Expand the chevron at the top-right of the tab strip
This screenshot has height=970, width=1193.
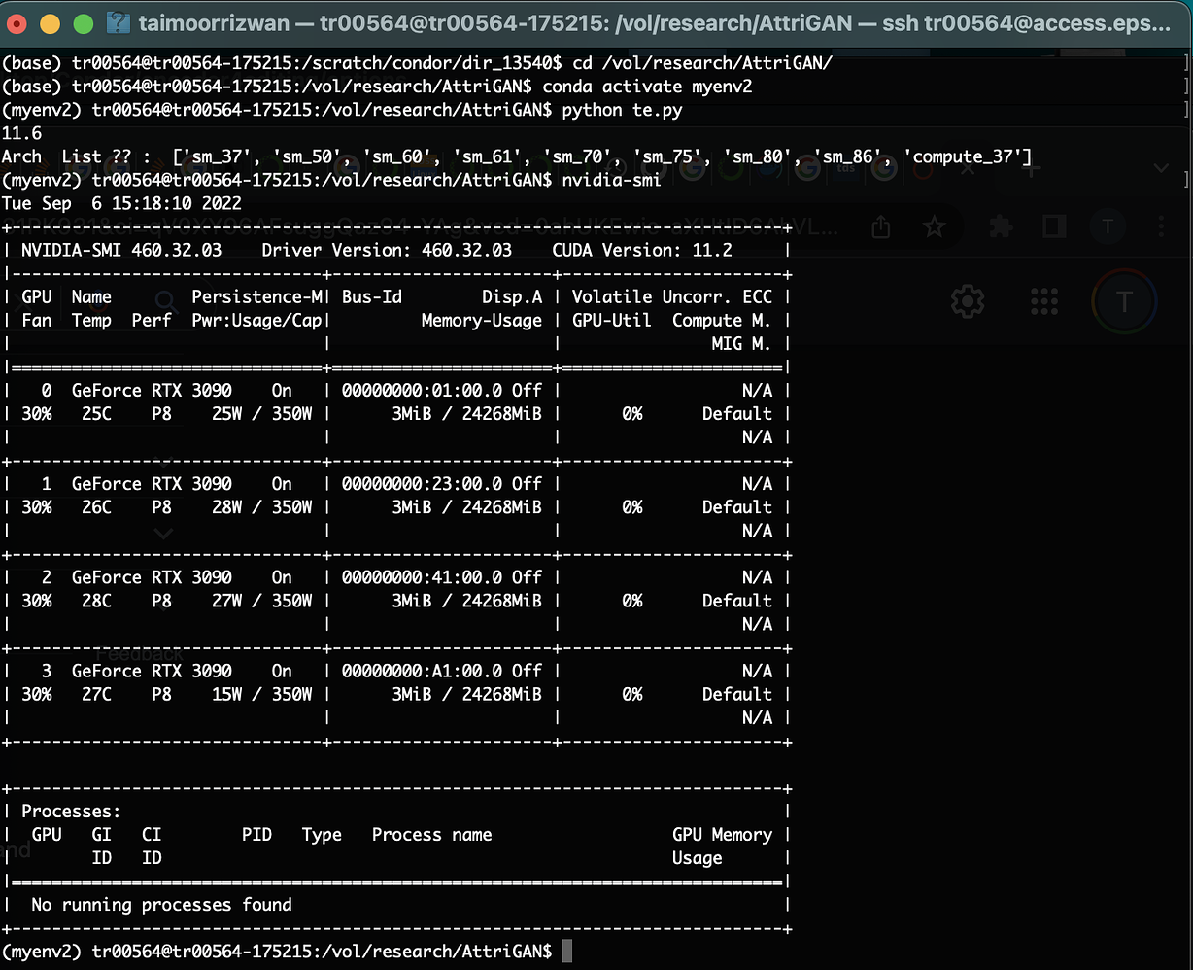(x=1161, y=166)
